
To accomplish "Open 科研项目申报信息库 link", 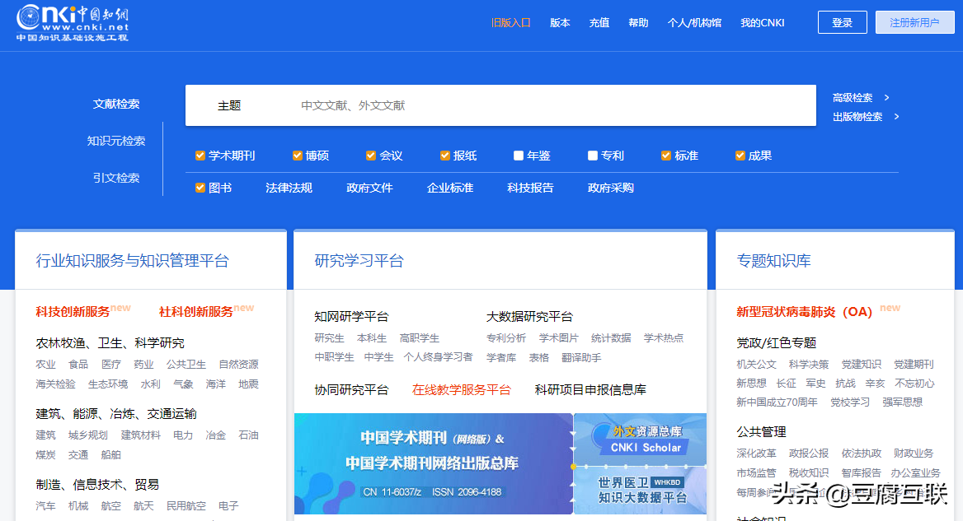I will point(590,390).
